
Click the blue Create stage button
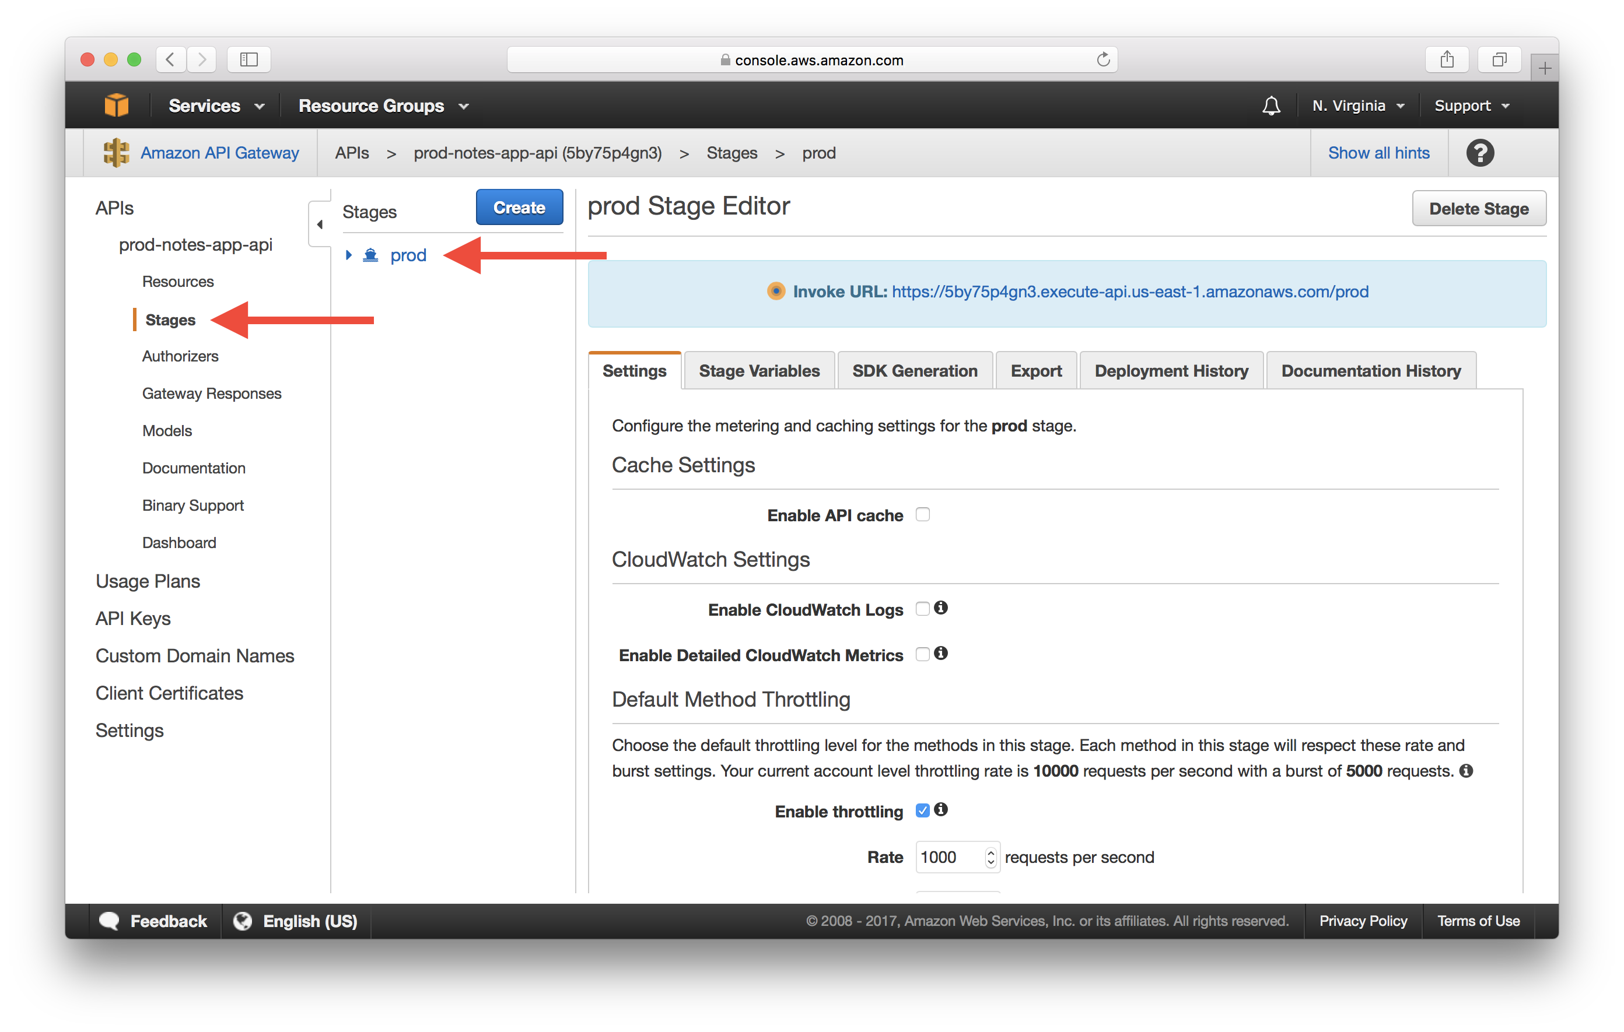519,208
